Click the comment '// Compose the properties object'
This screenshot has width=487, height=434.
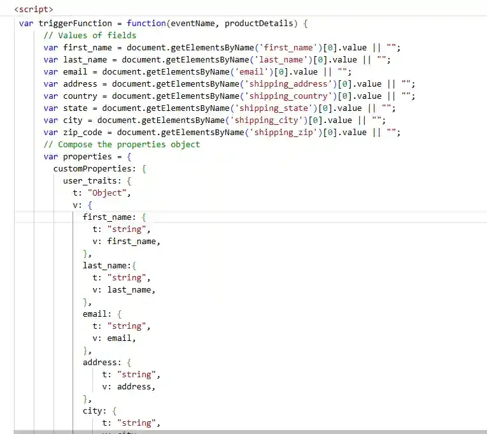tap(122, 145)
